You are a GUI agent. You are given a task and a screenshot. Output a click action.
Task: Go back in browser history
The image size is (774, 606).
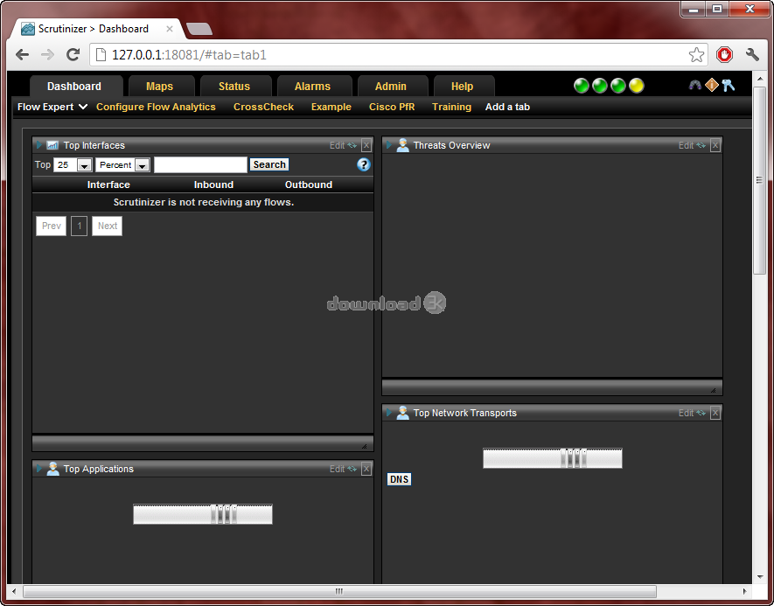(22, 54)
